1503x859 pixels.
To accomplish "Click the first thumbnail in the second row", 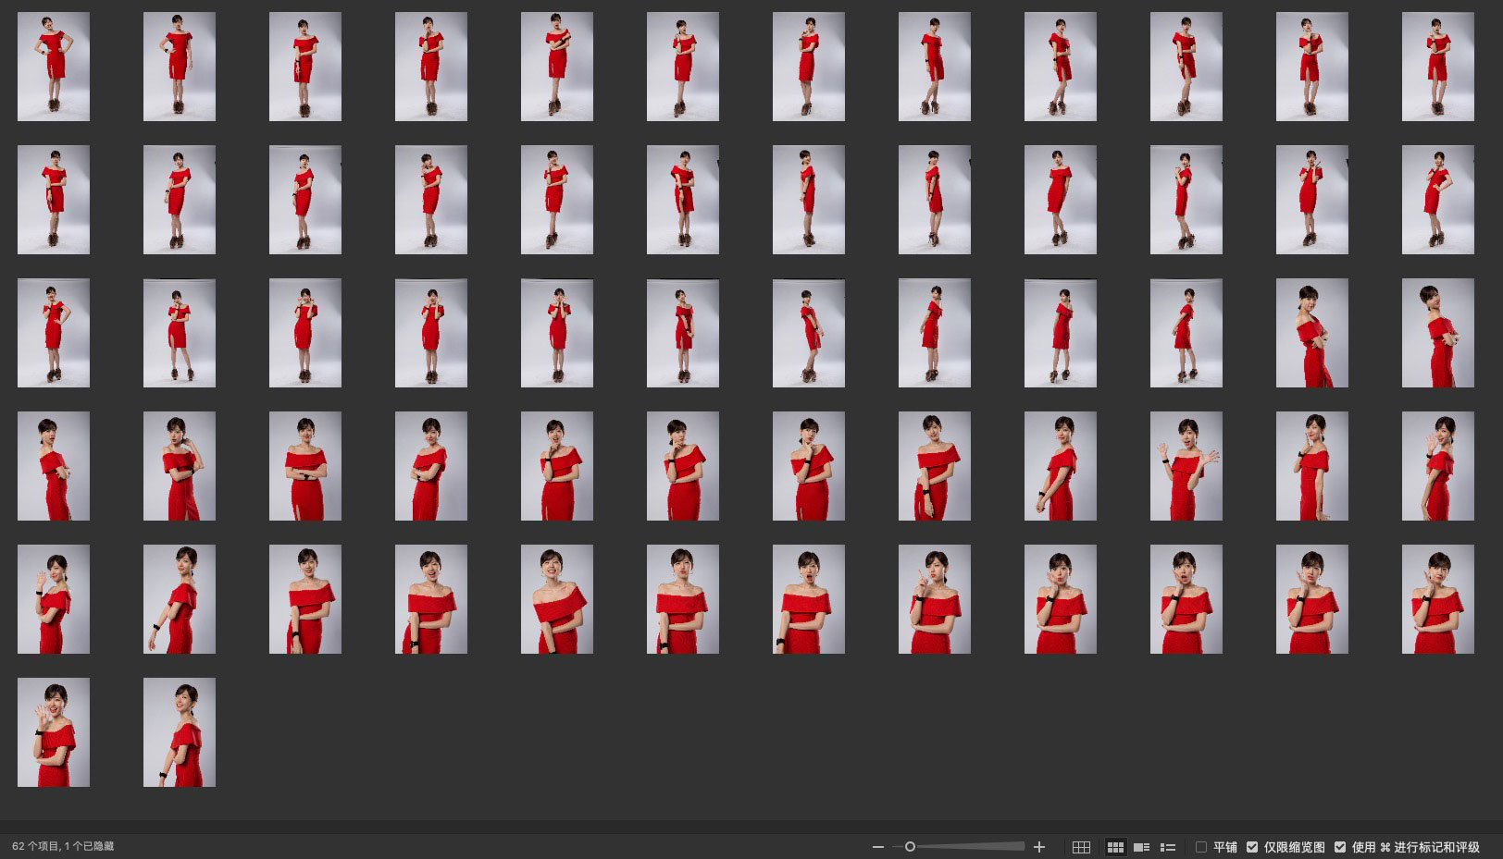I will tap(54, 200).
